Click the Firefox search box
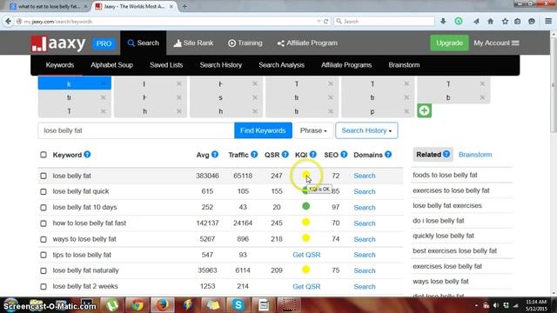Screen dimensions: 557x313 384,21
